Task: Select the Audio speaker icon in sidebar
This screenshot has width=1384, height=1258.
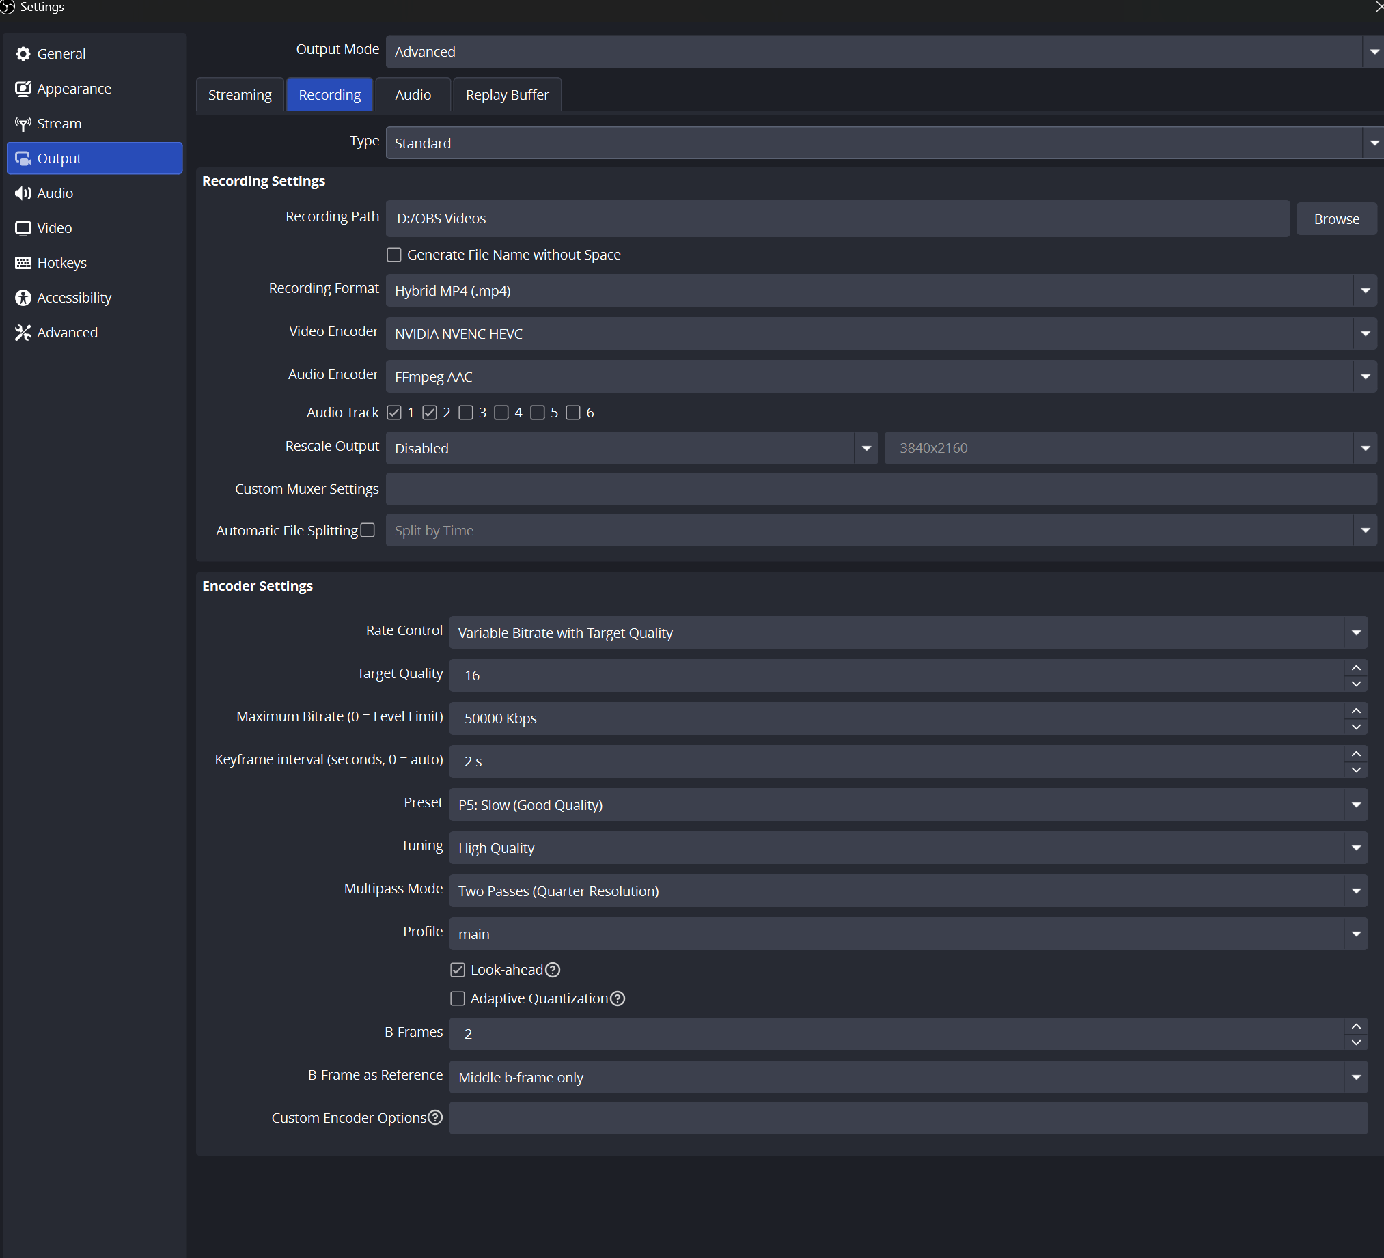Action: coord(23,193)
